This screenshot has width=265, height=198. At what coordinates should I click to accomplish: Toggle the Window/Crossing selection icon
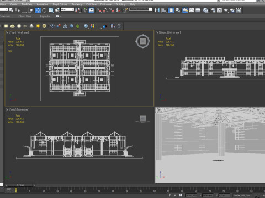(x=30, y=10)
